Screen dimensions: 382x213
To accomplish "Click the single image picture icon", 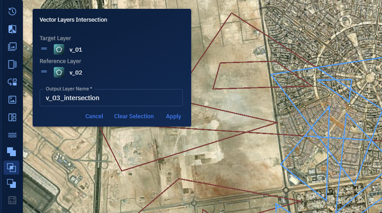I will click(12, 100).
